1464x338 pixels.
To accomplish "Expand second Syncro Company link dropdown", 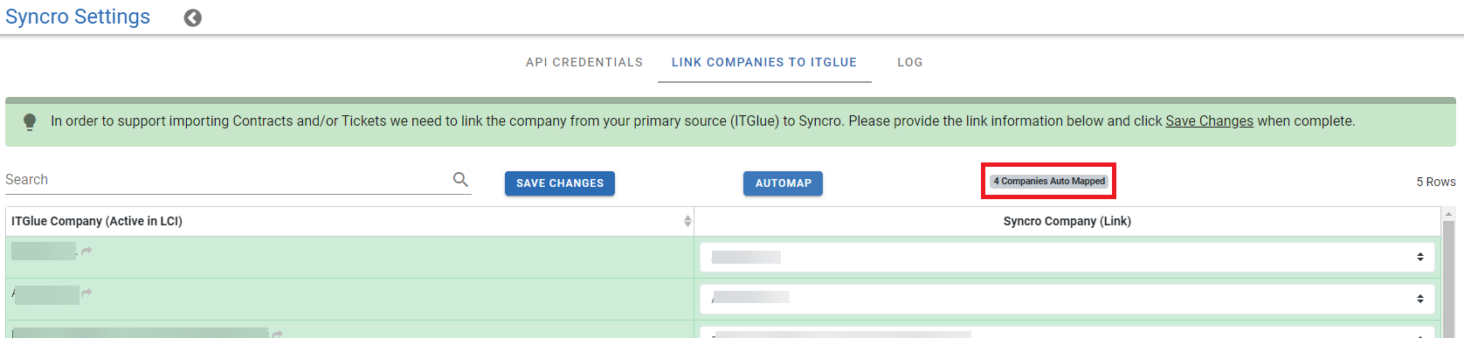I will coord(1067,299).
